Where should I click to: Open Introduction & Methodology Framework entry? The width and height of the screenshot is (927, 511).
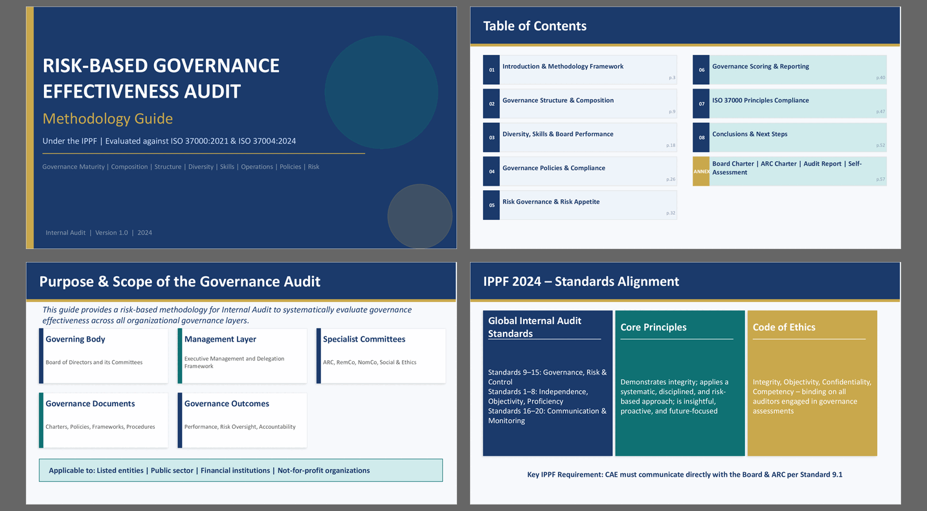coord(563,67)
